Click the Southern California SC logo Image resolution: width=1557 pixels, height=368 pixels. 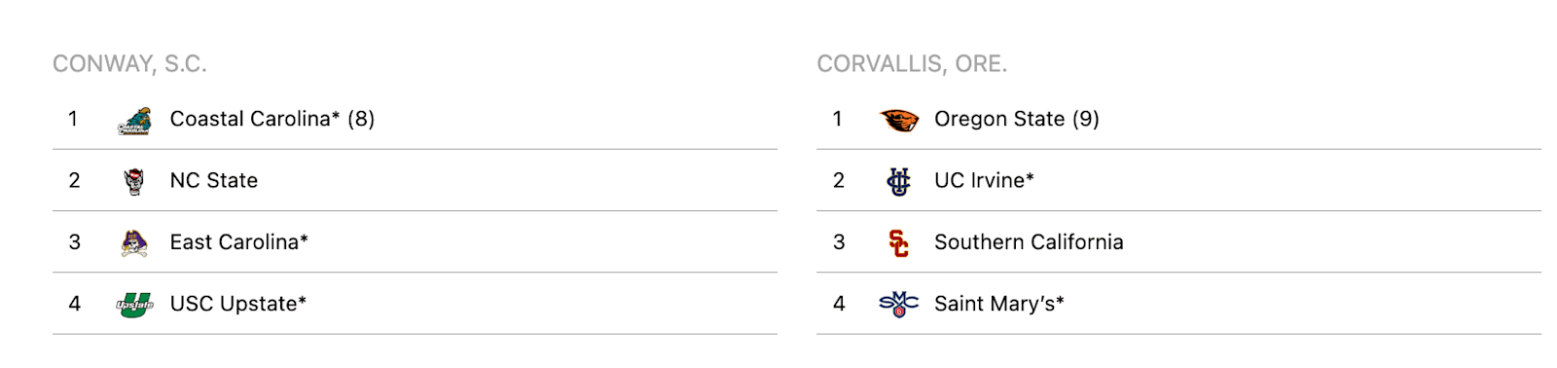point(898,242)
